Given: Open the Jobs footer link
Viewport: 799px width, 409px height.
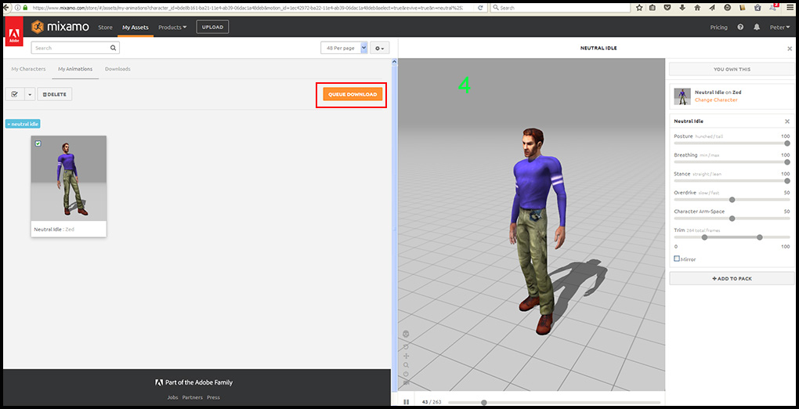Looking at the screenshot, I should (x=172, y=397).
